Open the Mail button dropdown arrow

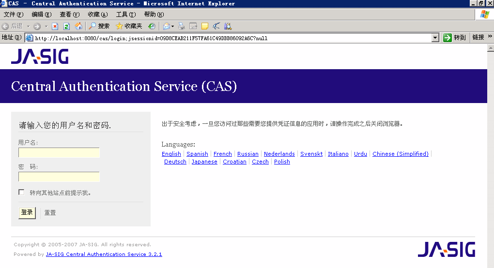pyautogui.click(x=172, y=26)
